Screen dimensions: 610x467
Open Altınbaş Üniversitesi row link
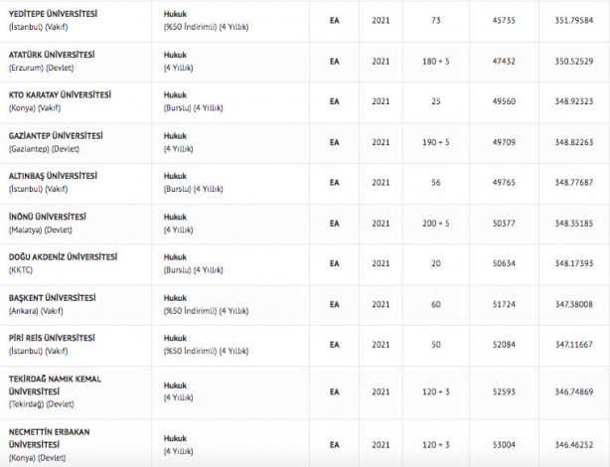coord(53,176)
